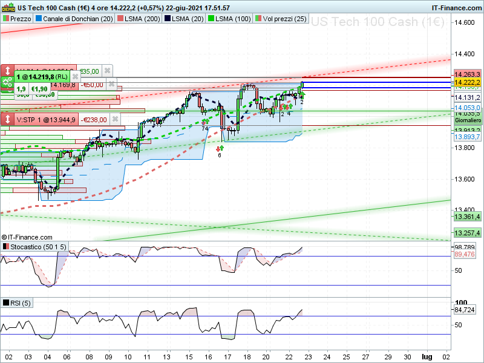Click the 98,789 stochastic value tag

tap(465, 247)
